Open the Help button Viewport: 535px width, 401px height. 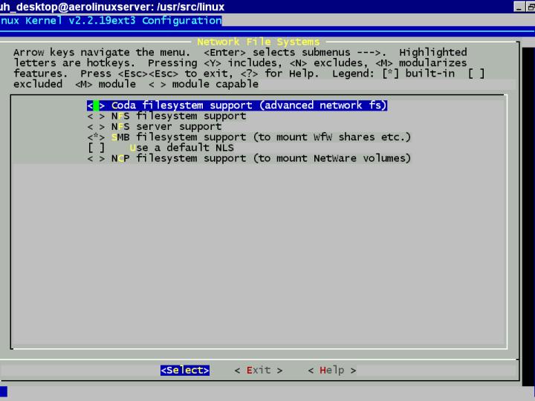[332, 371]
